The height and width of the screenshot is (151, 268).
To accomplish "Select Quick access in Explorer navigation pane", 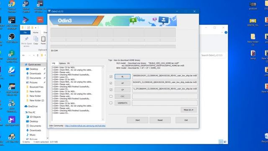I will (34, 65).
